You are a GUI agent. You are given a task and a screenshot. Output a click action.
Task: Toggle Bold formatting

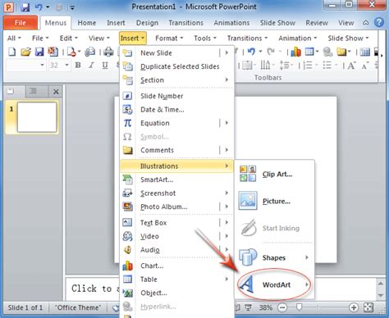(78, 65)
